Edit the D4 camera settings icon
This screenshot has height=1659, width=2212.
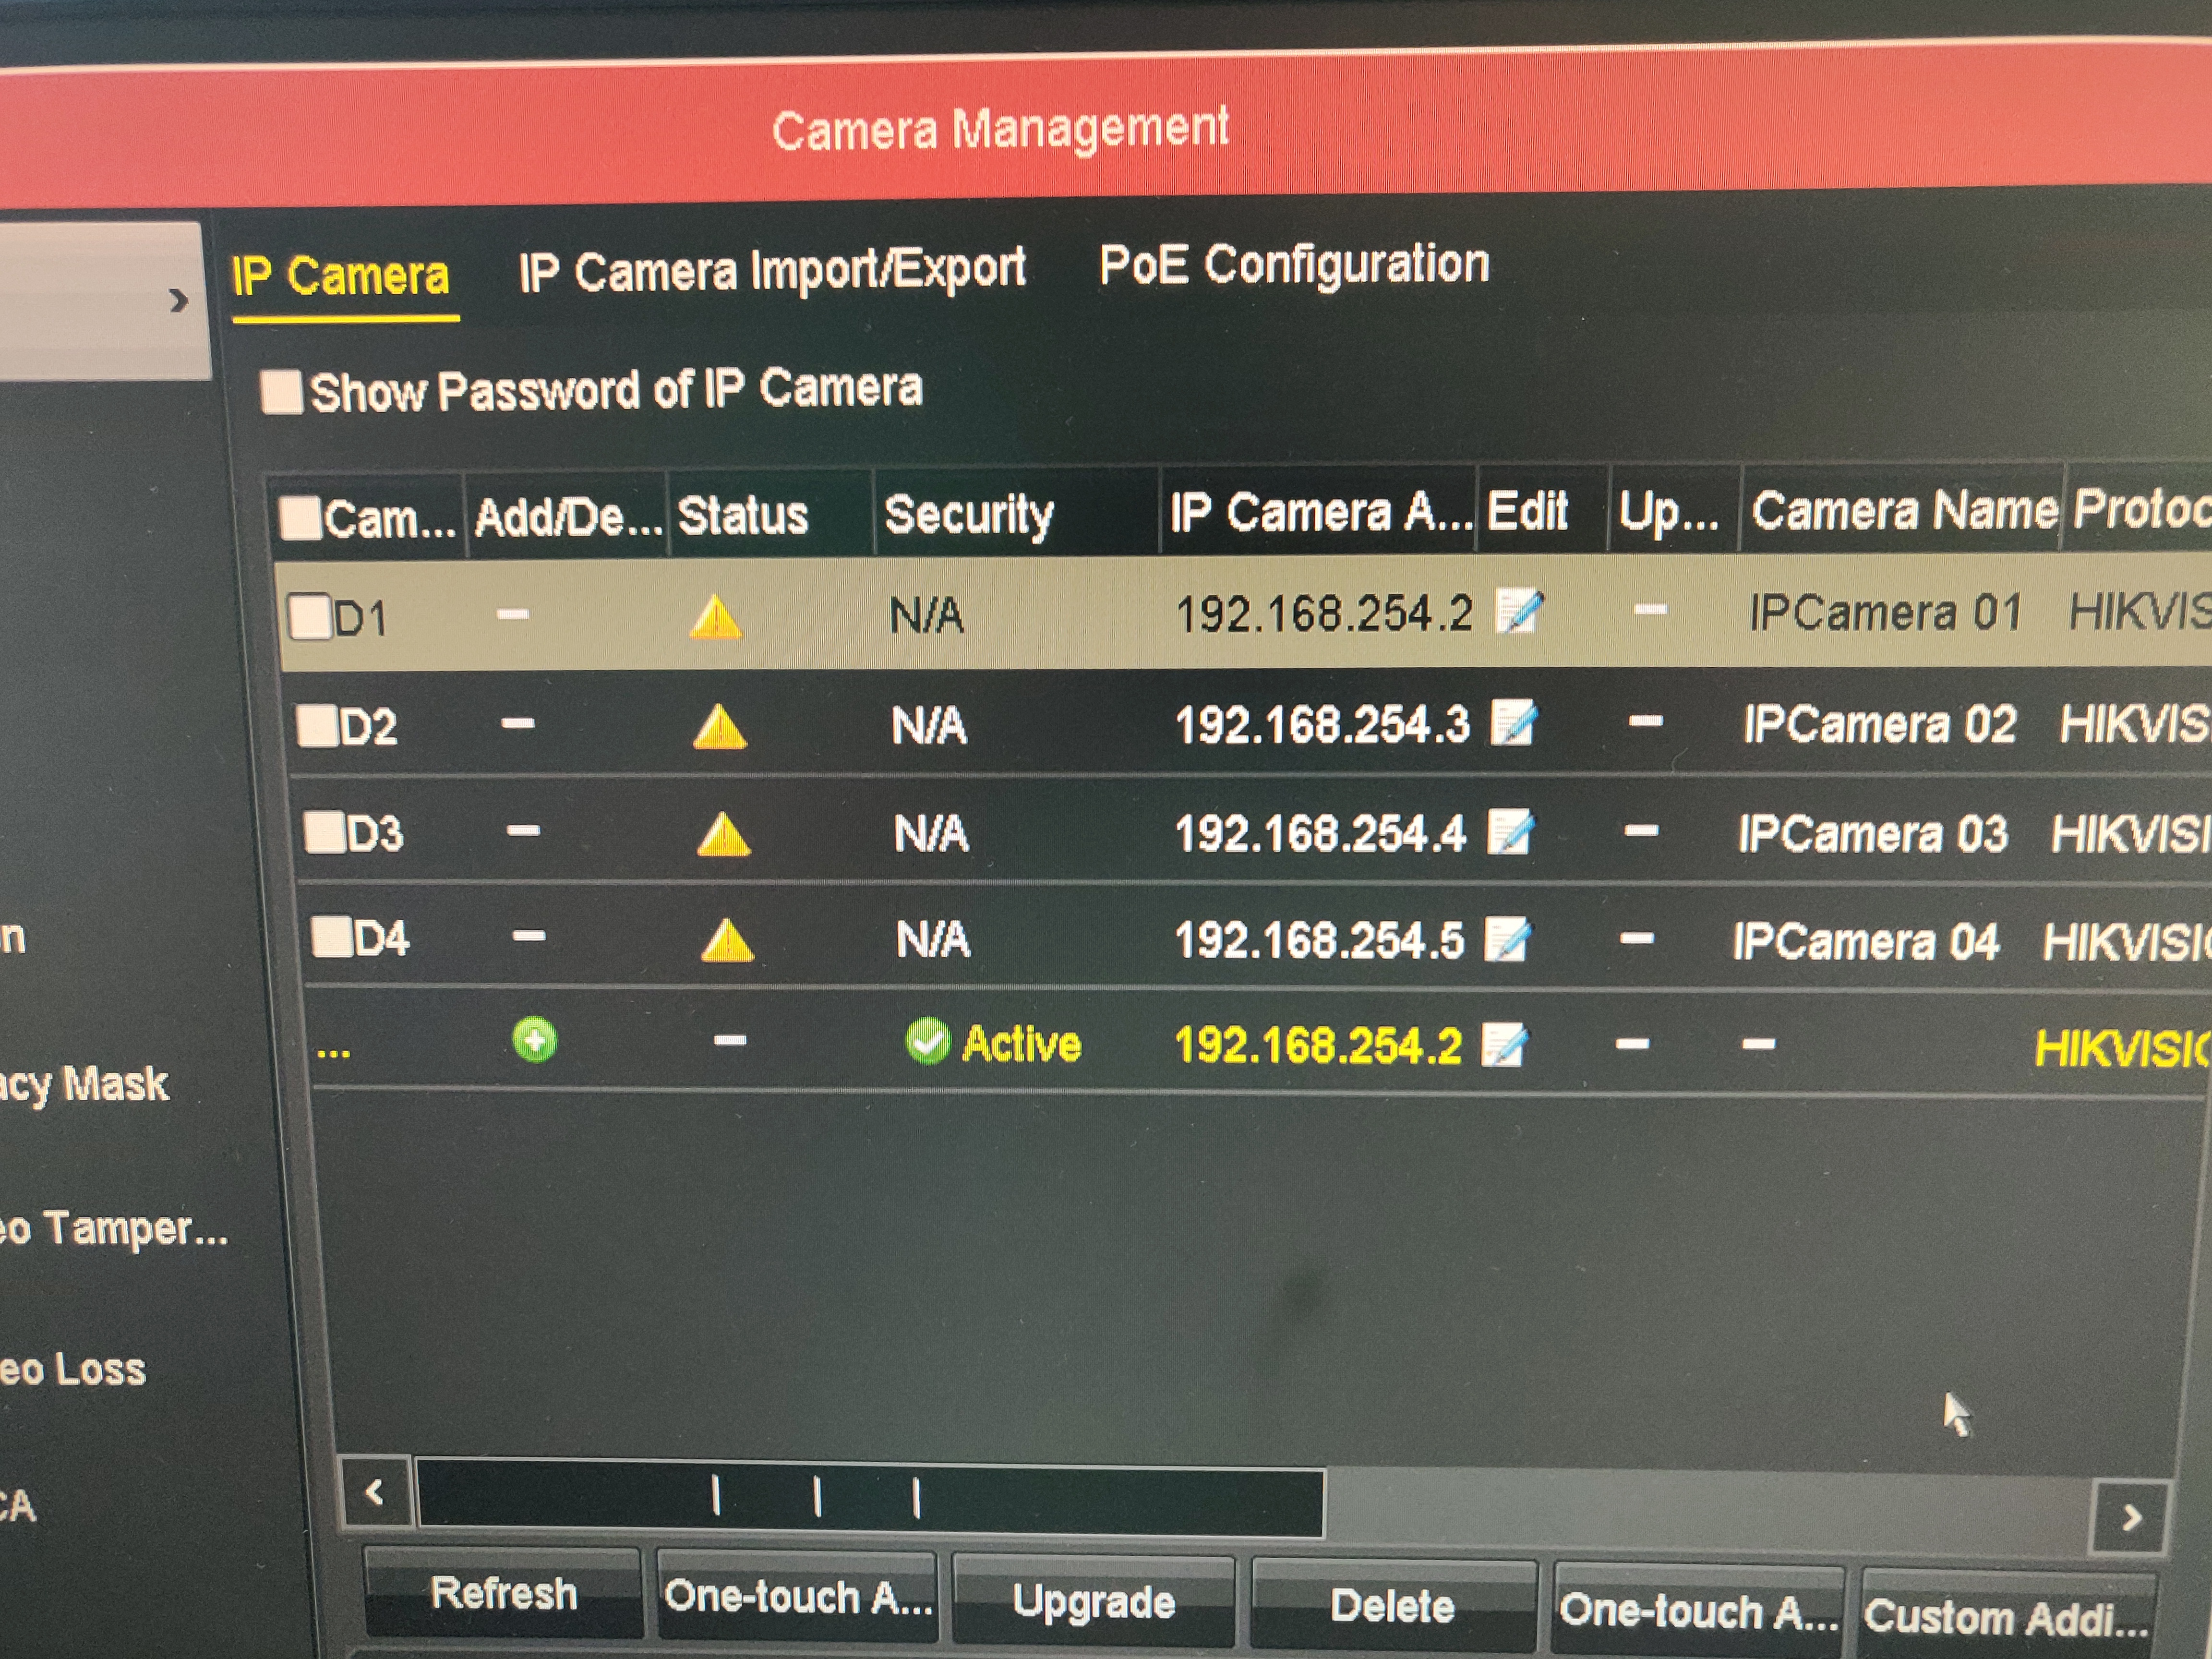tap(1507, 939)
